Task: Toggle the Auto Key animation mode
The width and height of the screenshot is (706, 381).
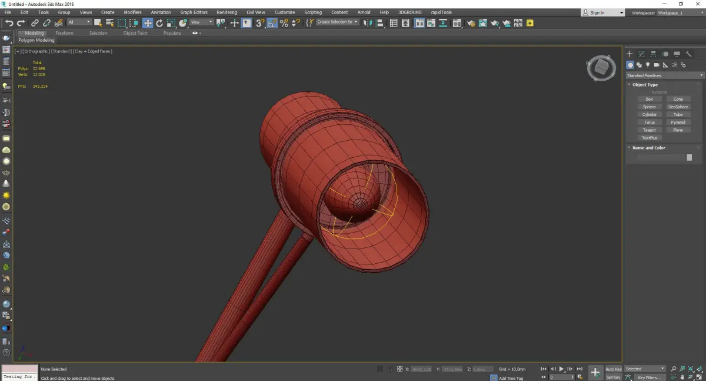Action: (613, 369)
